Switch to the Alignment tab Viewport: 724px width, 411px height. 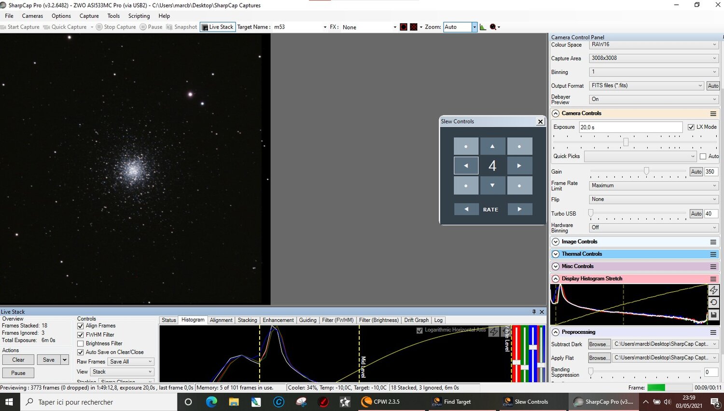pyautogui.click(x=221, y=320)
